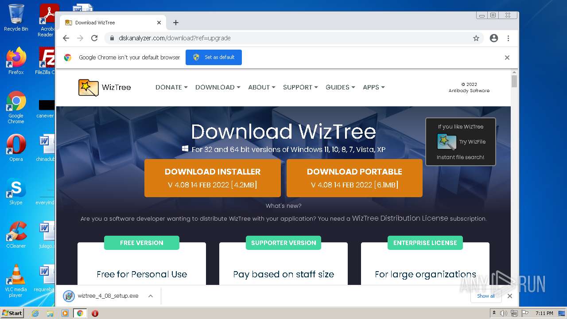Viewport: 567px width, 319px height.
Task: Click the address bar URL
Action: tap(175, 38)
